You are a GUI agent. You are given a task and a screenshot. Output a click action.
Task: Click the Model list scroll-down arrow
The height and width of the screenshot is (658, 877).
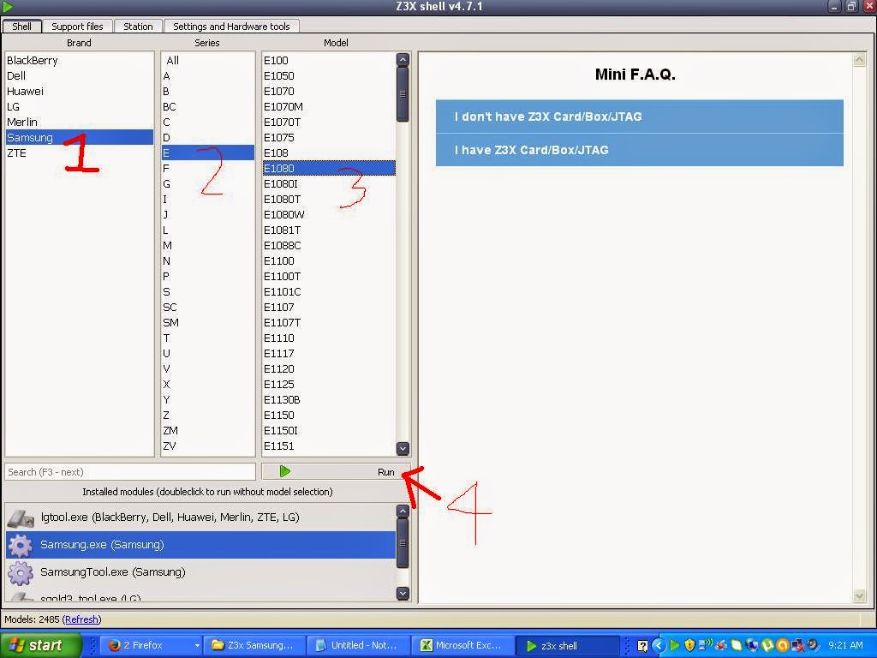point(402,448)
